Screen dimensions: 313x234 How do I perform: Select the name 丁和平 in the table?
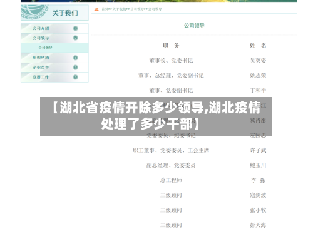[258, 90]
